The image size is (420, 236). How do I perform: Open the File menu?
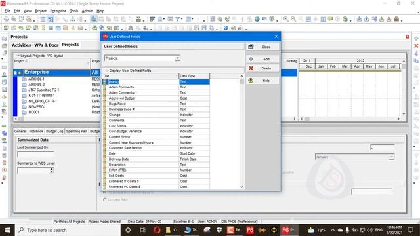7,11
